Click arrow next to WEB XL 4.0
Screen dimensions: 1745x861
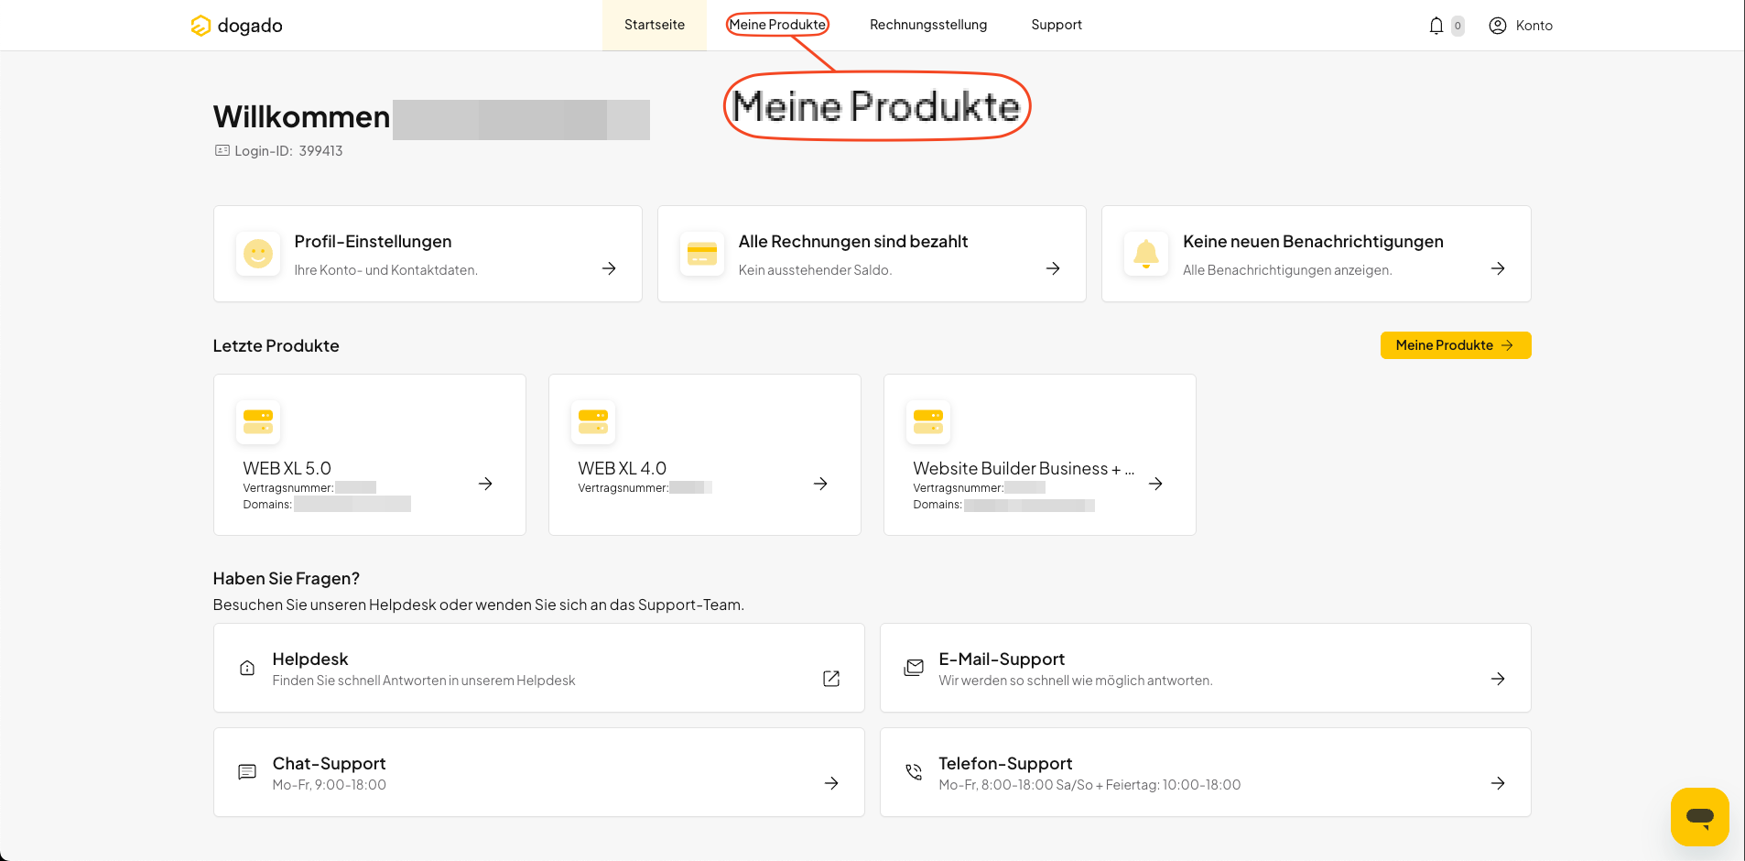point(820,484)
